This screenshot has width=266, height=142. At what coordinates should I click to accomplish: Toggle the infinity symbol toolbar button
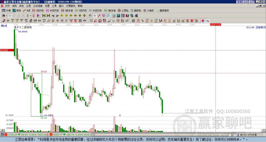208,21
